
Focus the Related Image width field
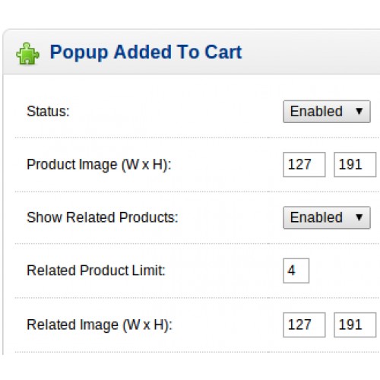coord(304,325)
